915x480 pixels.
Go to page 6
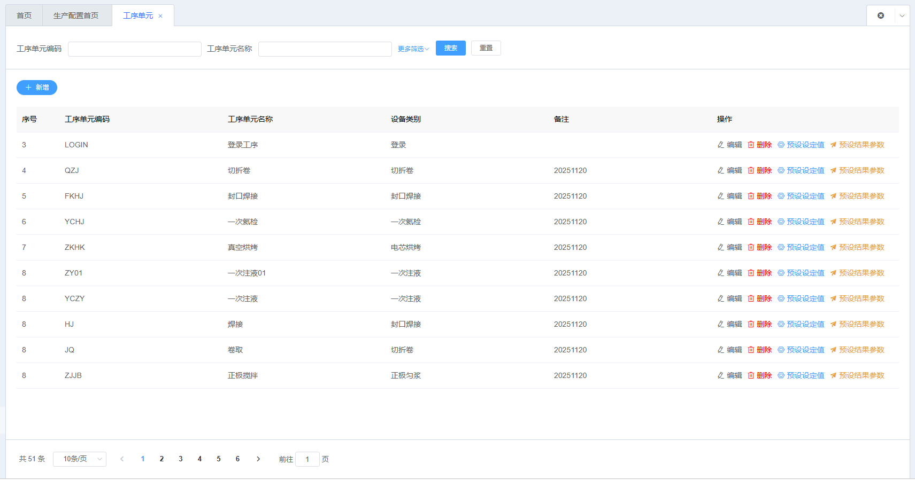click(237, 459)
